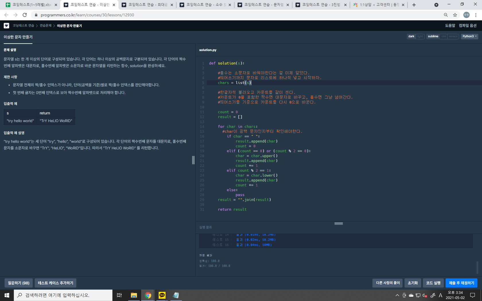Viewport: 482px width, 301px height.
Task: Open the notepad app icon on taskbar
Action: [x=176, y=295]
